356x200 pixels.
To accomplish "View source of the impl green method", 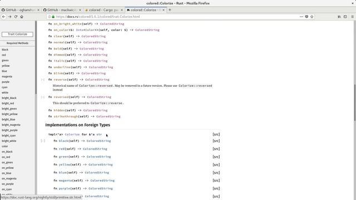I will (216, 157).
